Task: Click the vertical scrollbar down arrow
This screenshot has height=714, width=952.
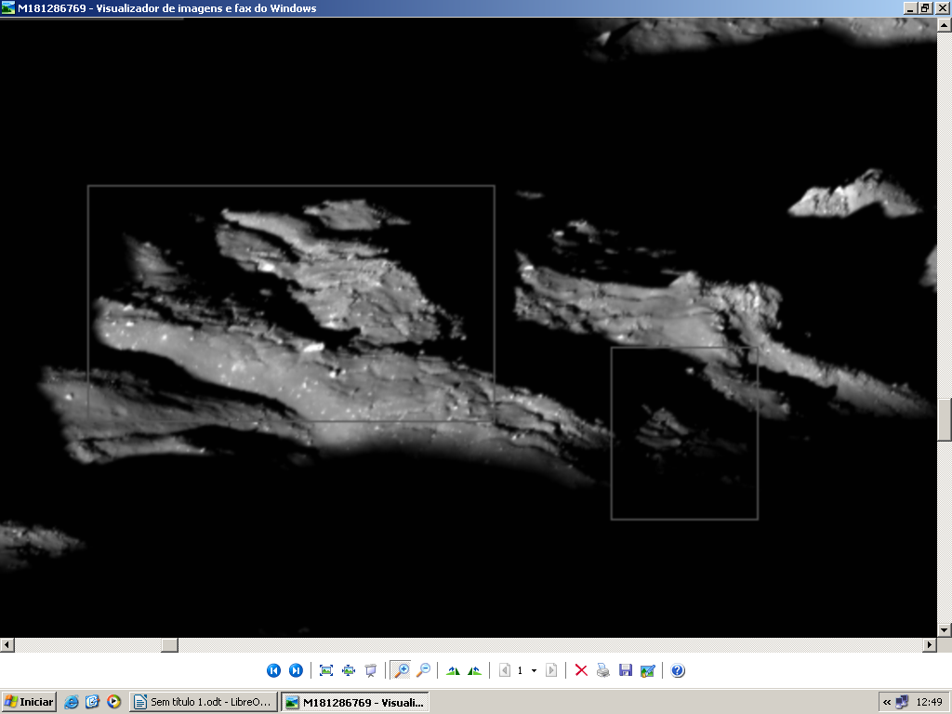Action: [x=945, y=629]
